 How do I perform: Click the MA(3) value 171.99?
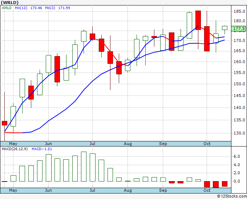[x=64, y=8]
